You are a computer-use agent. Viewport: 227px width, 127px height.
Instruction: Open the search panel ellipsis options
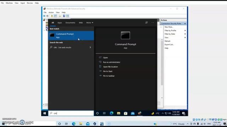(153, 23)
